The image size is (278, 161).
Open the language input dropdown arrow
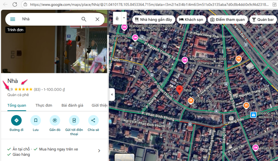pyautogui.click(x=124, y=18)
